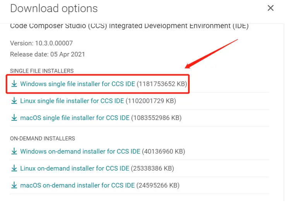Click the SINGLE FILE INSTALLERS section heading
This screenshot has height=210, width=289.
point(42,71)
